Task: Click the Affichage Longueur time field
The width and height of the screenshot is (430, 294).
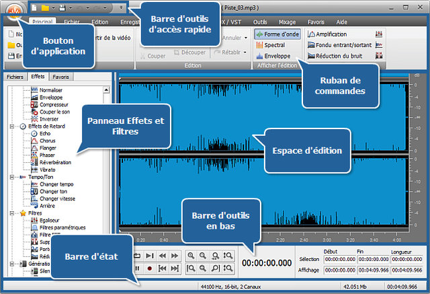Action: tap(407, 270)
